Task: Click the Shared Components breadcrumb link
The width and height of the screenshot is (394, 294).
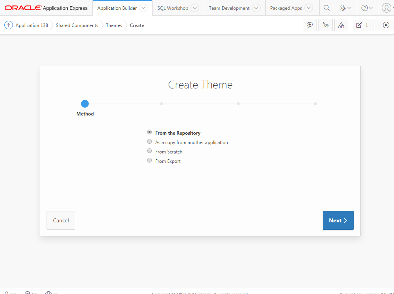Action: pos(77,25)
